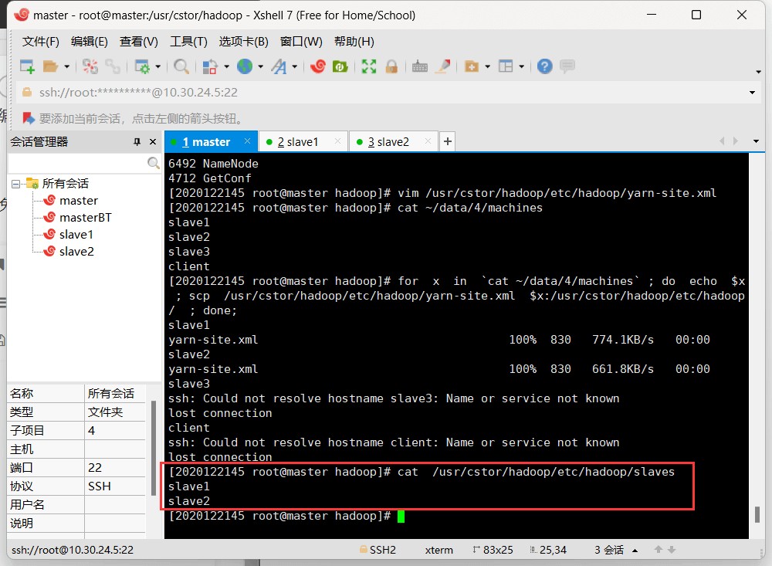Image resolution: width=772 pixels, height=566 pixels.
Task: Click the new session toolbar icon
Action: (x=27, y=66)
